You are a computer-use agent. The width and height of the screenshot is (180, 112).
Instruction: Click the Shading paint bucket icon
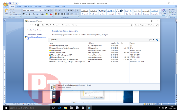click(x=72, y=14)
